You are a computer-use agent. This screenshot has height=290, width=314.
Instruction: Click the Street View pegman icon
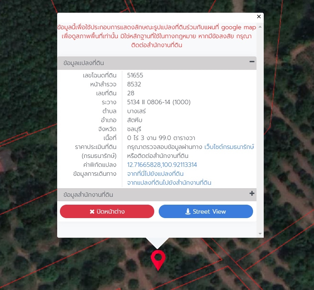click(x=188, y=212)
